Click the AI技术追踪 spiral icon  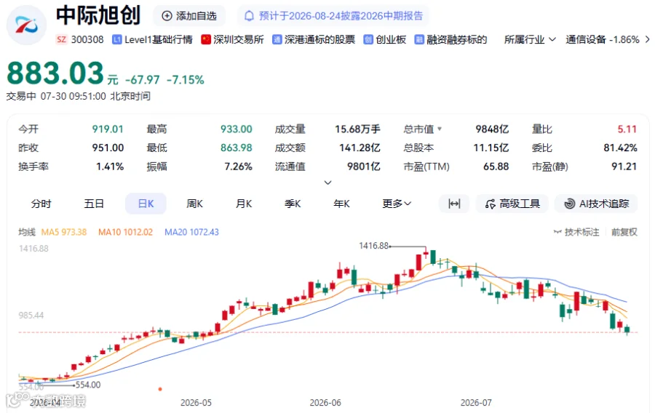[570, 204]
